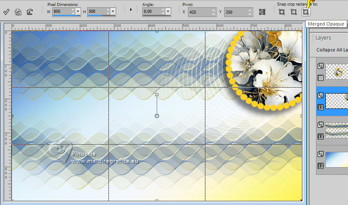Click the Pivot Y spinner arrows
348x205 pixels.
click(250, 12)
